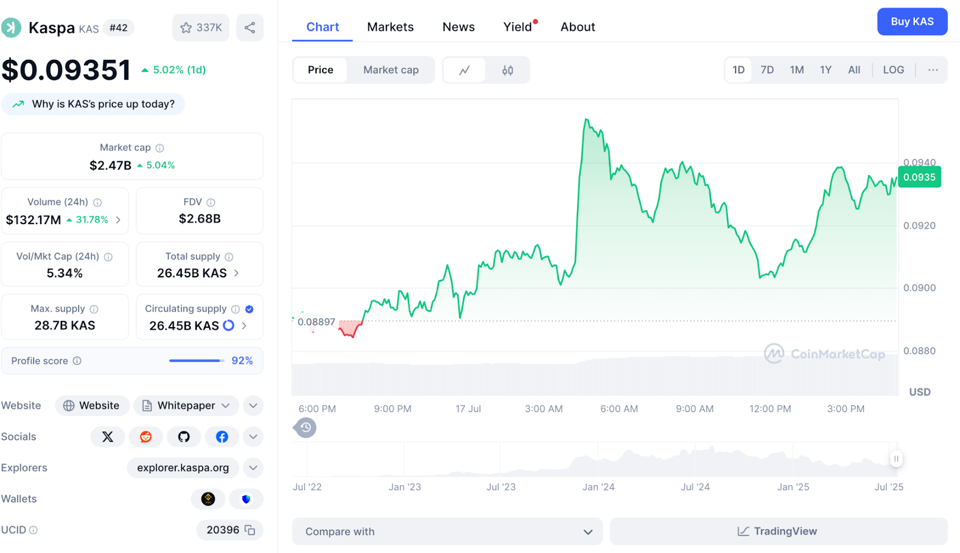Click chart history clock icon

(305, 428)
